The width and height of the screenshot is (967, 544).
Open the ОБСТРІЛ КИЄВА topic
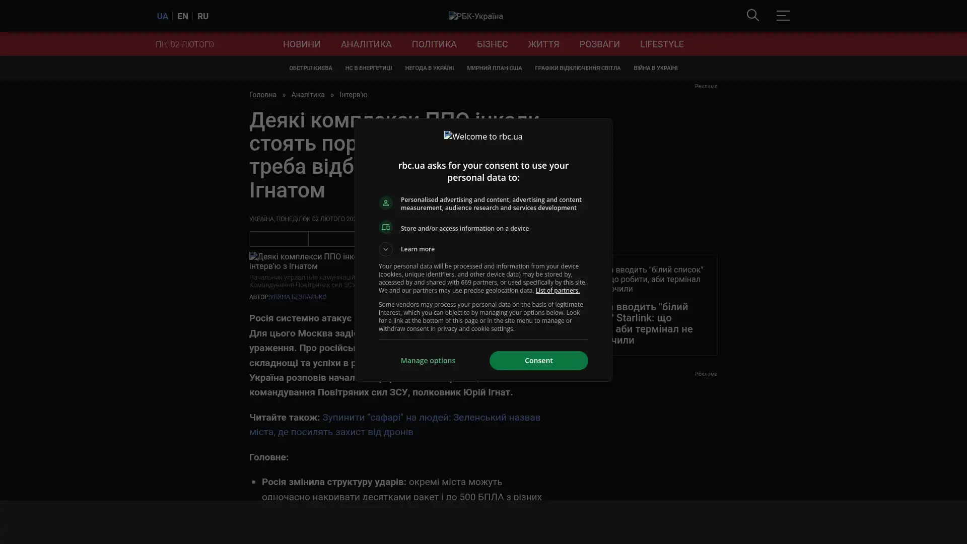[311, 69]
